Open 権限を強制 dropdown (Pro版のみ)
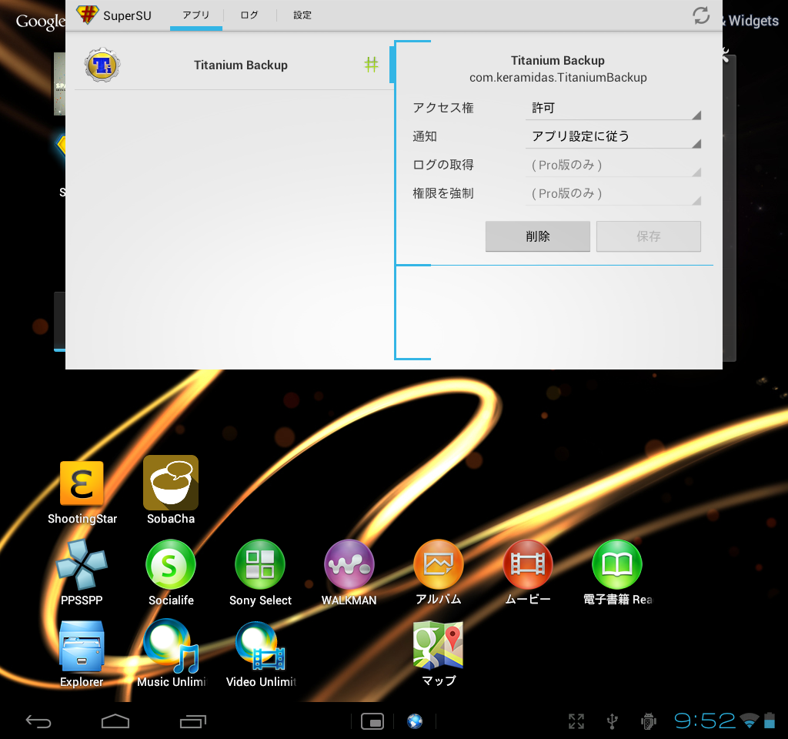 613,193
